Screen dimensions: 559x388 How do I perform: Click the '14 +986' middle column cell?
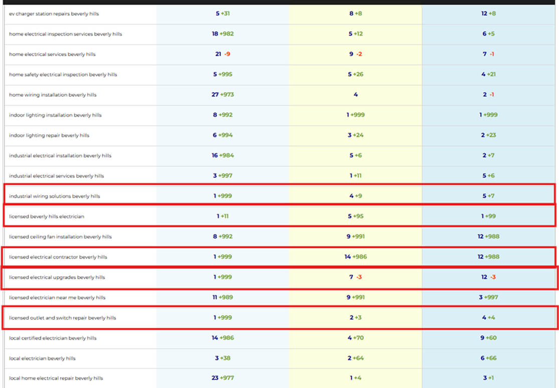click(x=355, y=257)
